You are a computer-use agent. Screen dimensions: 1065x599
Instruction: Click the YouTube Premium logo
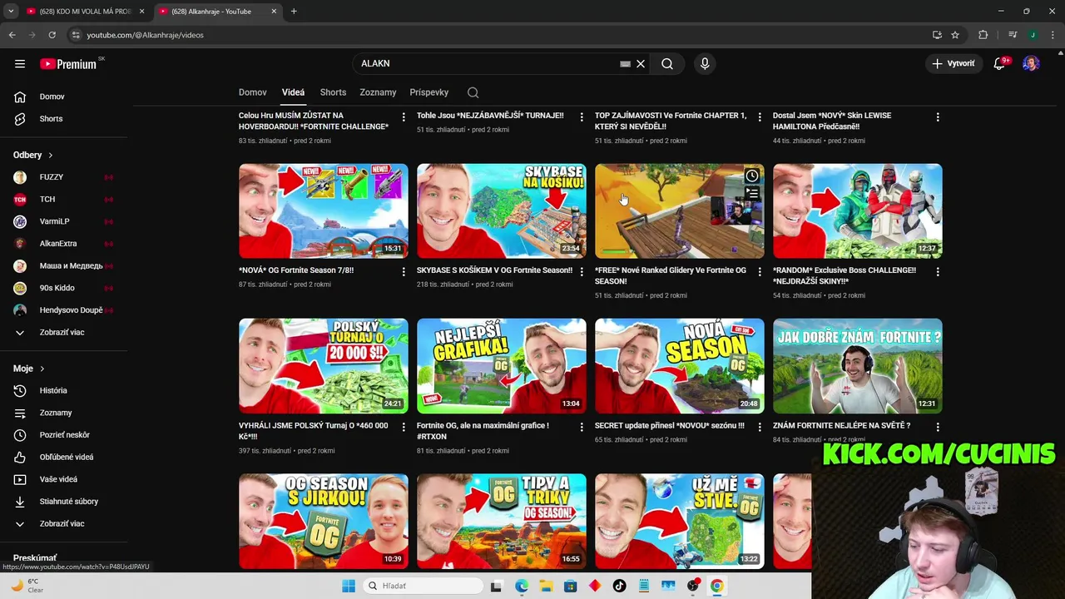click(68, 63)
